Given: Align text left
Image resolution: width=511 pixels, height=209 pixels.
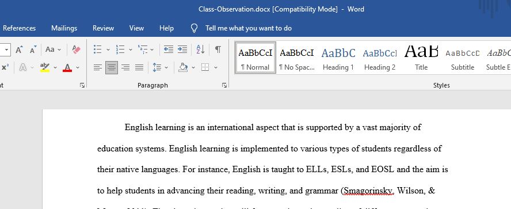Looking at the screenshot, I should click(97, 67).
